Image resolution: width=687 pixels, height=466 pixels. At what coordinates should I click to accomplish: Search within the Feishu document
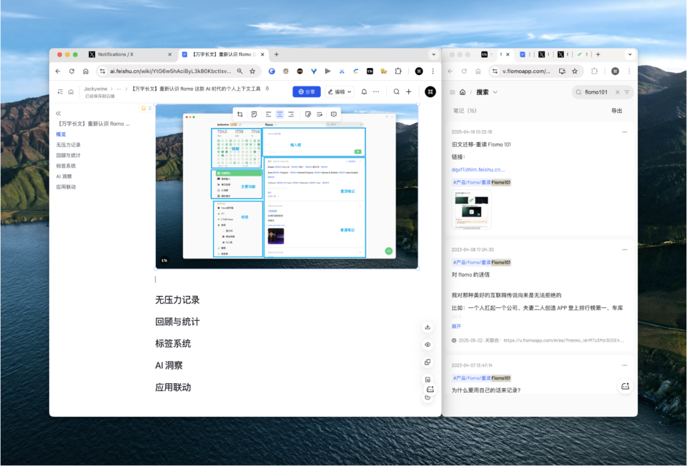pyautogui.click(x=396, y=92)
